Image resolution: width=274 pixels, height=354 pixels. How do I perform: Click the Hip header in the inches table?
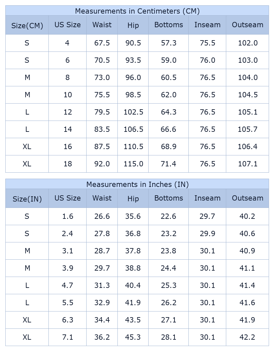133,199
